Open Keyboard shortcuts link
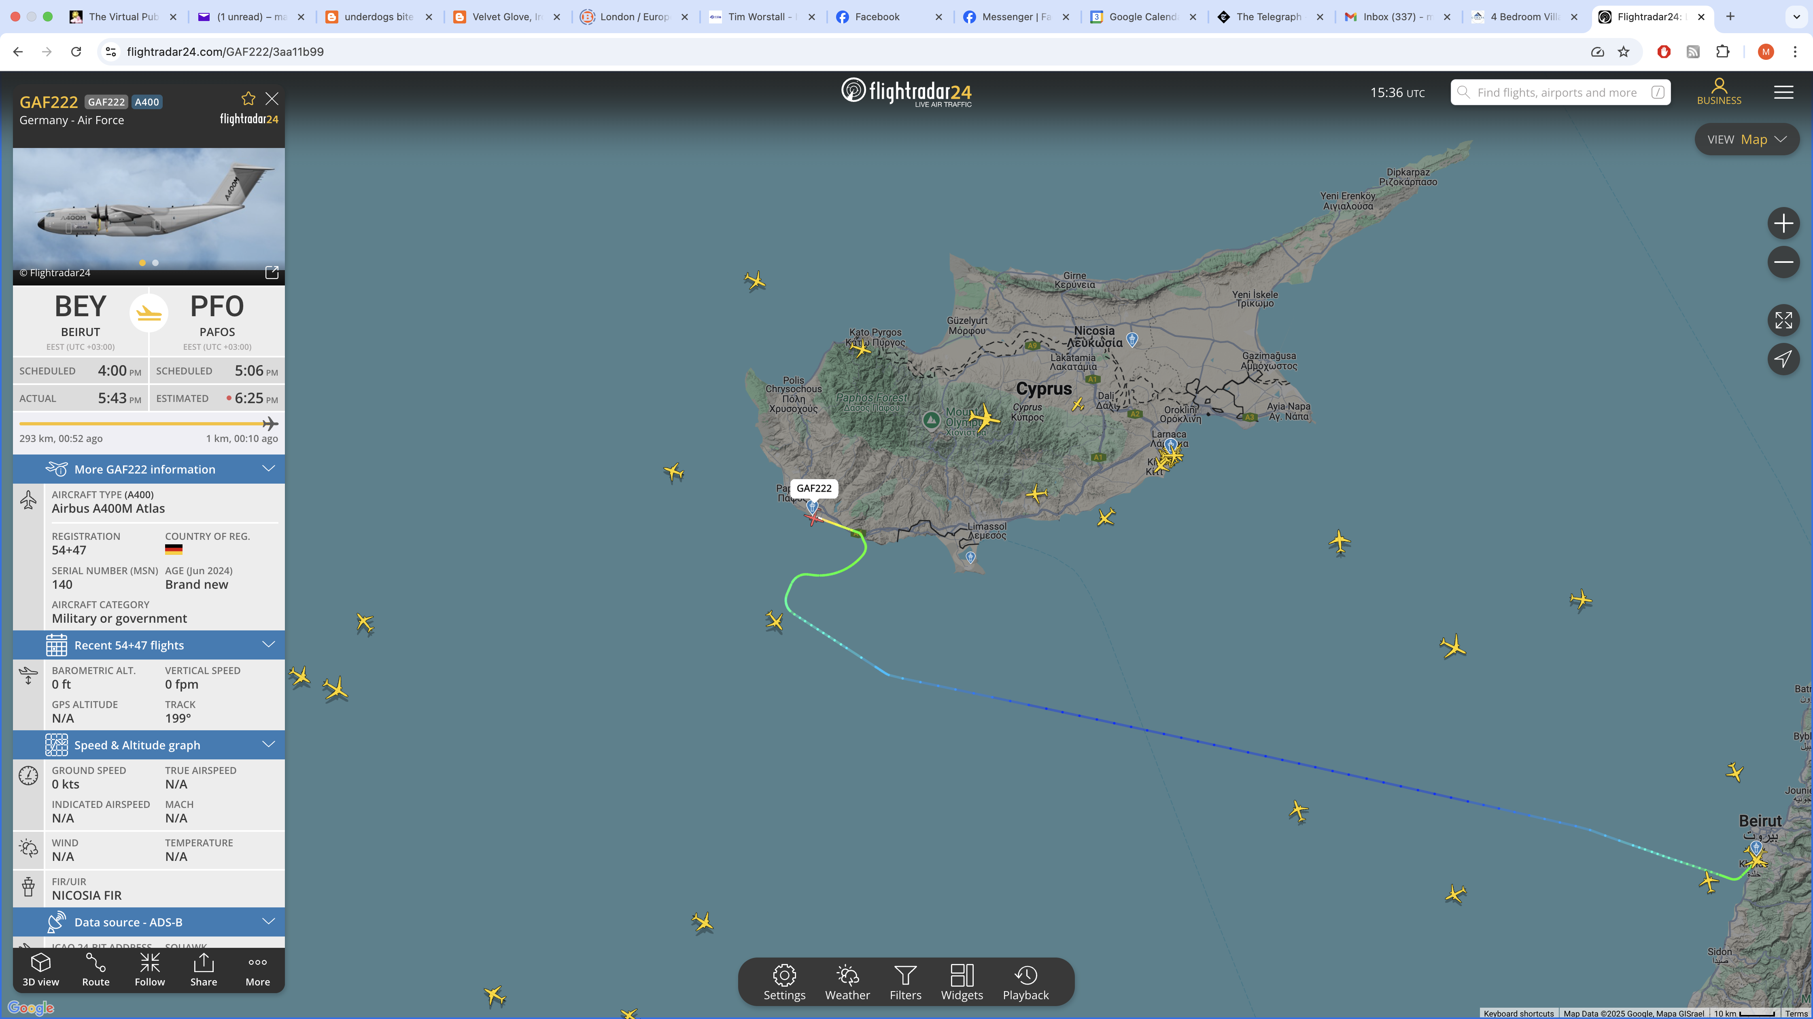The height and width of the screenshot is (1019, 1813). 1518,1013
